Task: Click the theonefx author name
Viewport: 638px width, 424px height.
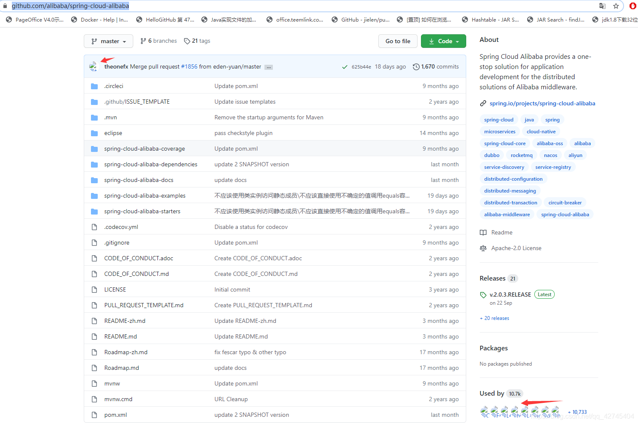Action: pos(116,66)
